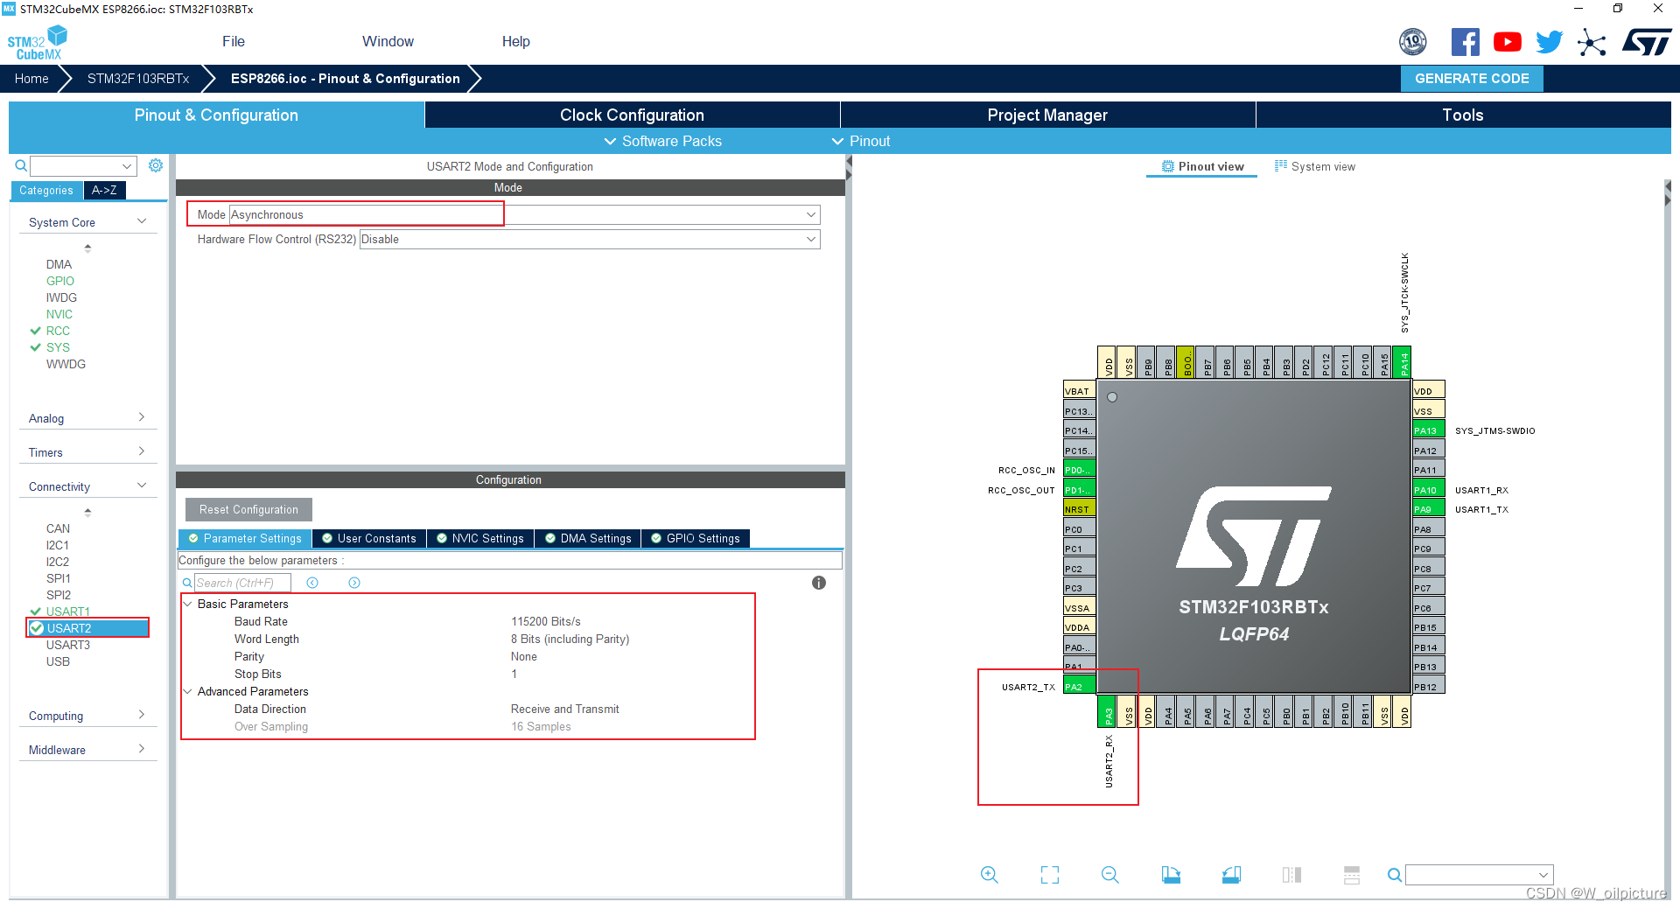1680x909 pixels.
Task: Open the Hardware Flow Control dropdown
Action: tap(590, 239)
